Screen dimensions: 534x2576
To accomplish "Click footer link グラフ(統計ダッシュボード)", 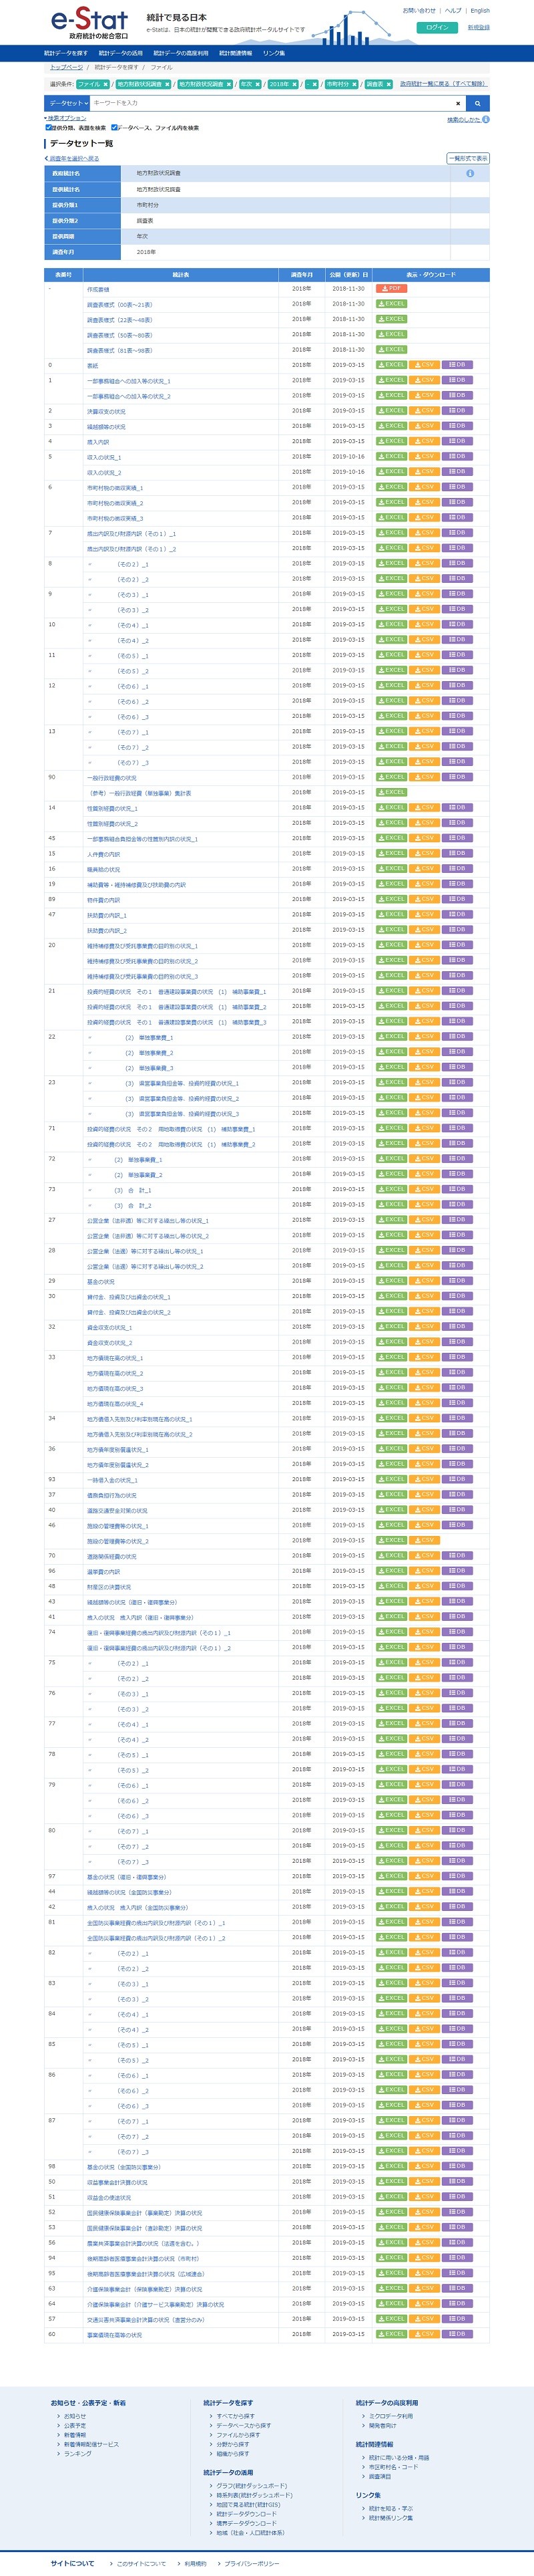I will (x=252, y=2485).
